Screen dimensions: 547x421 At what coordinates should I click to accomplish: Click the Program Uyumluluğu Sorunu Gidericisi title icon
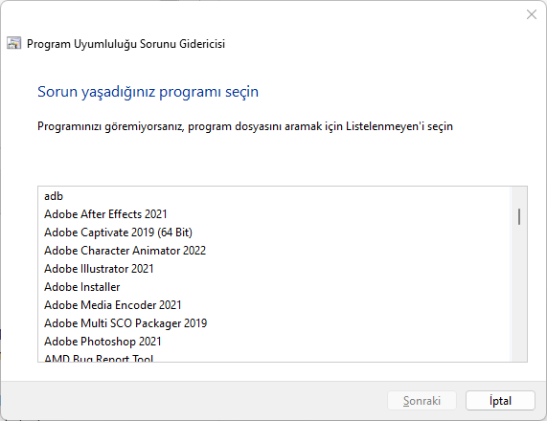(x=14, y=44)
